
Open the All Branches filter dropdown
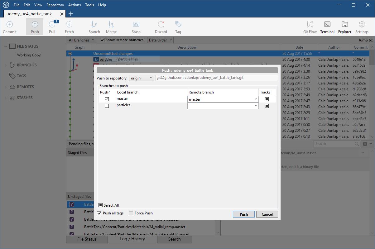[x=82, y=40]
